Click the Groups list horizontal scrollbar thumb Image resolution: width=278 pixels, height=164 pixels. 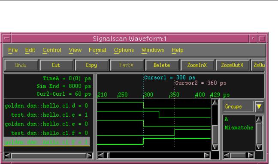coord(238,155)
